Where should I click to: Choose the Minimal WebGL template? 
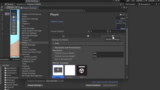[70, 72]
